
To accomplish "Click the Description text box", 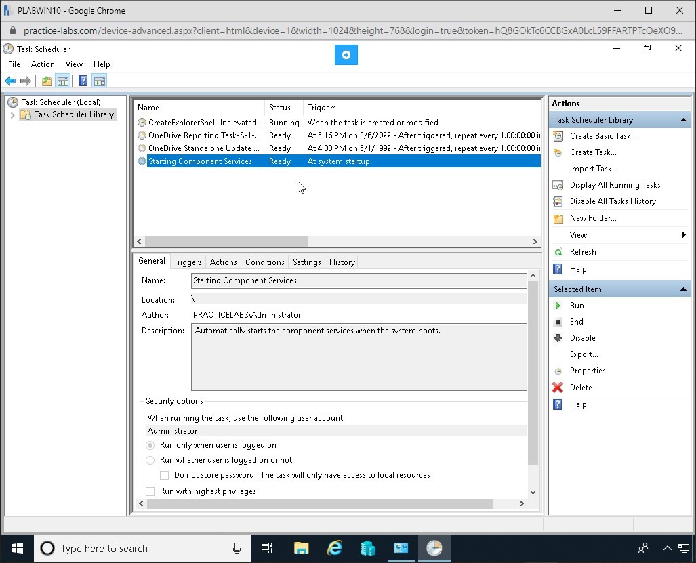I will 359,357.
